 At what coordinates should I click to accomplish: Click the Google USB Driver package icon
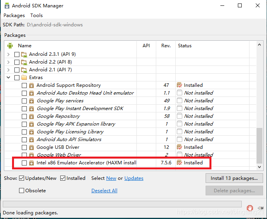31,148
